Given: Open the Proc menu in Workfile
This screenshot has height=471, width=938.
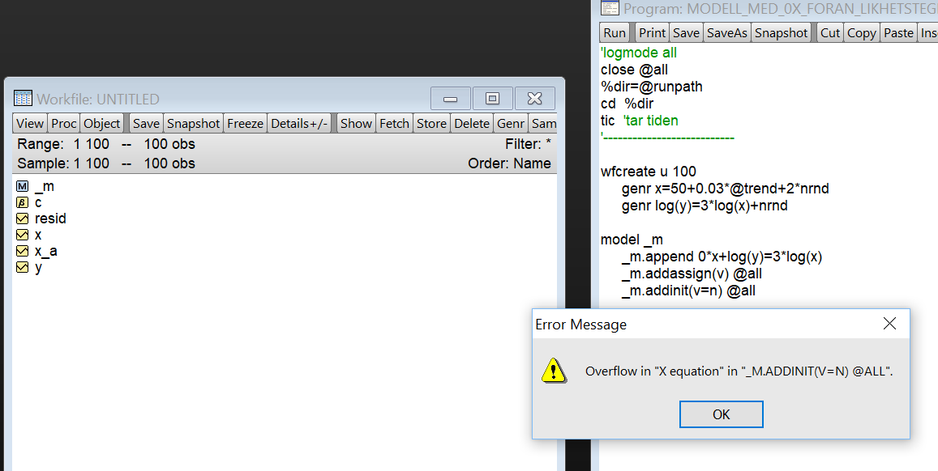Looking at the screenshot, I should click(x=64, y=123).
